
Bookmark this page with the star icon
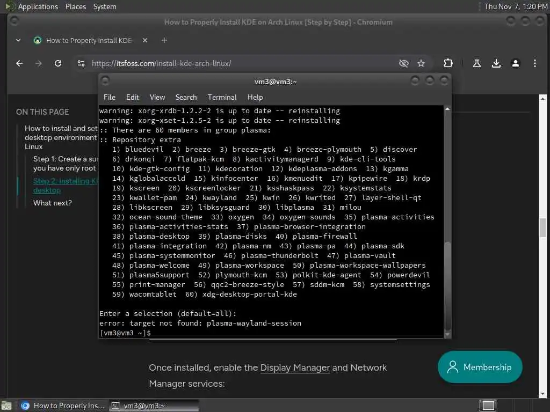pos(421,63)
